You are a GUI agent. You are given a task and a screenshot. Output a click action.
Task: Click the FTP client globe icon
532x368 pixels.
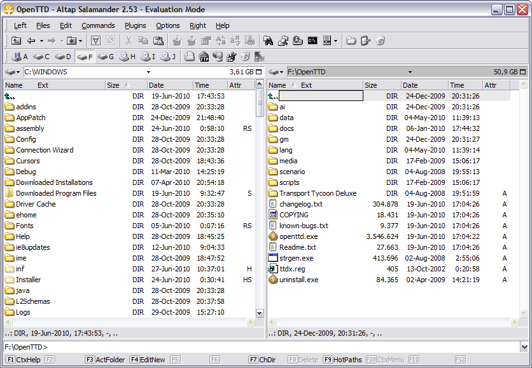pyautogui.click(x=204, y=57)
